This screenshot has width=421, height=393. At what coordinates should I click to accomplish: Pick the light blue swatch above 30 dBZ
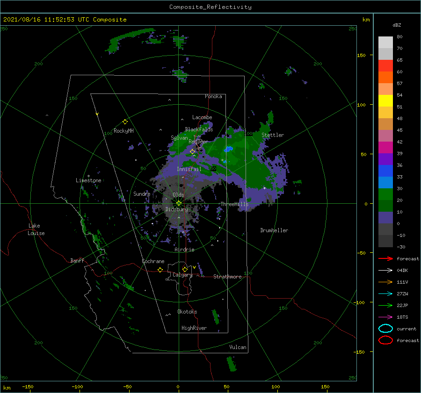(x=385, y=182)
